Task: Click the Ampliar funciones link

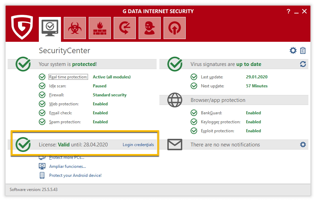Action: (x=67, y=166)
